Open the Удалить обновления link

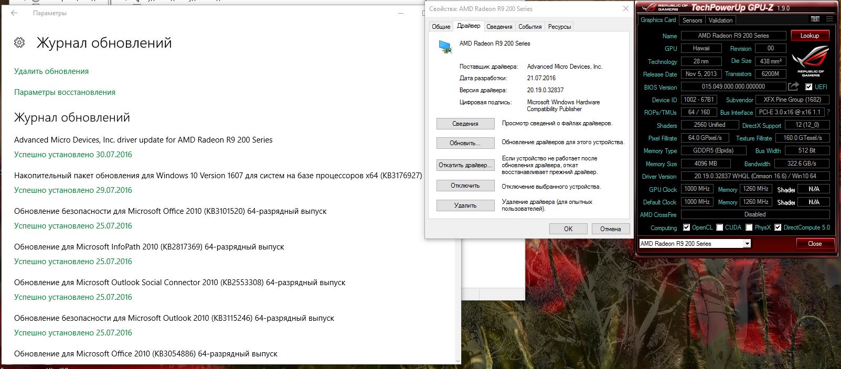(x=51, y=71)
